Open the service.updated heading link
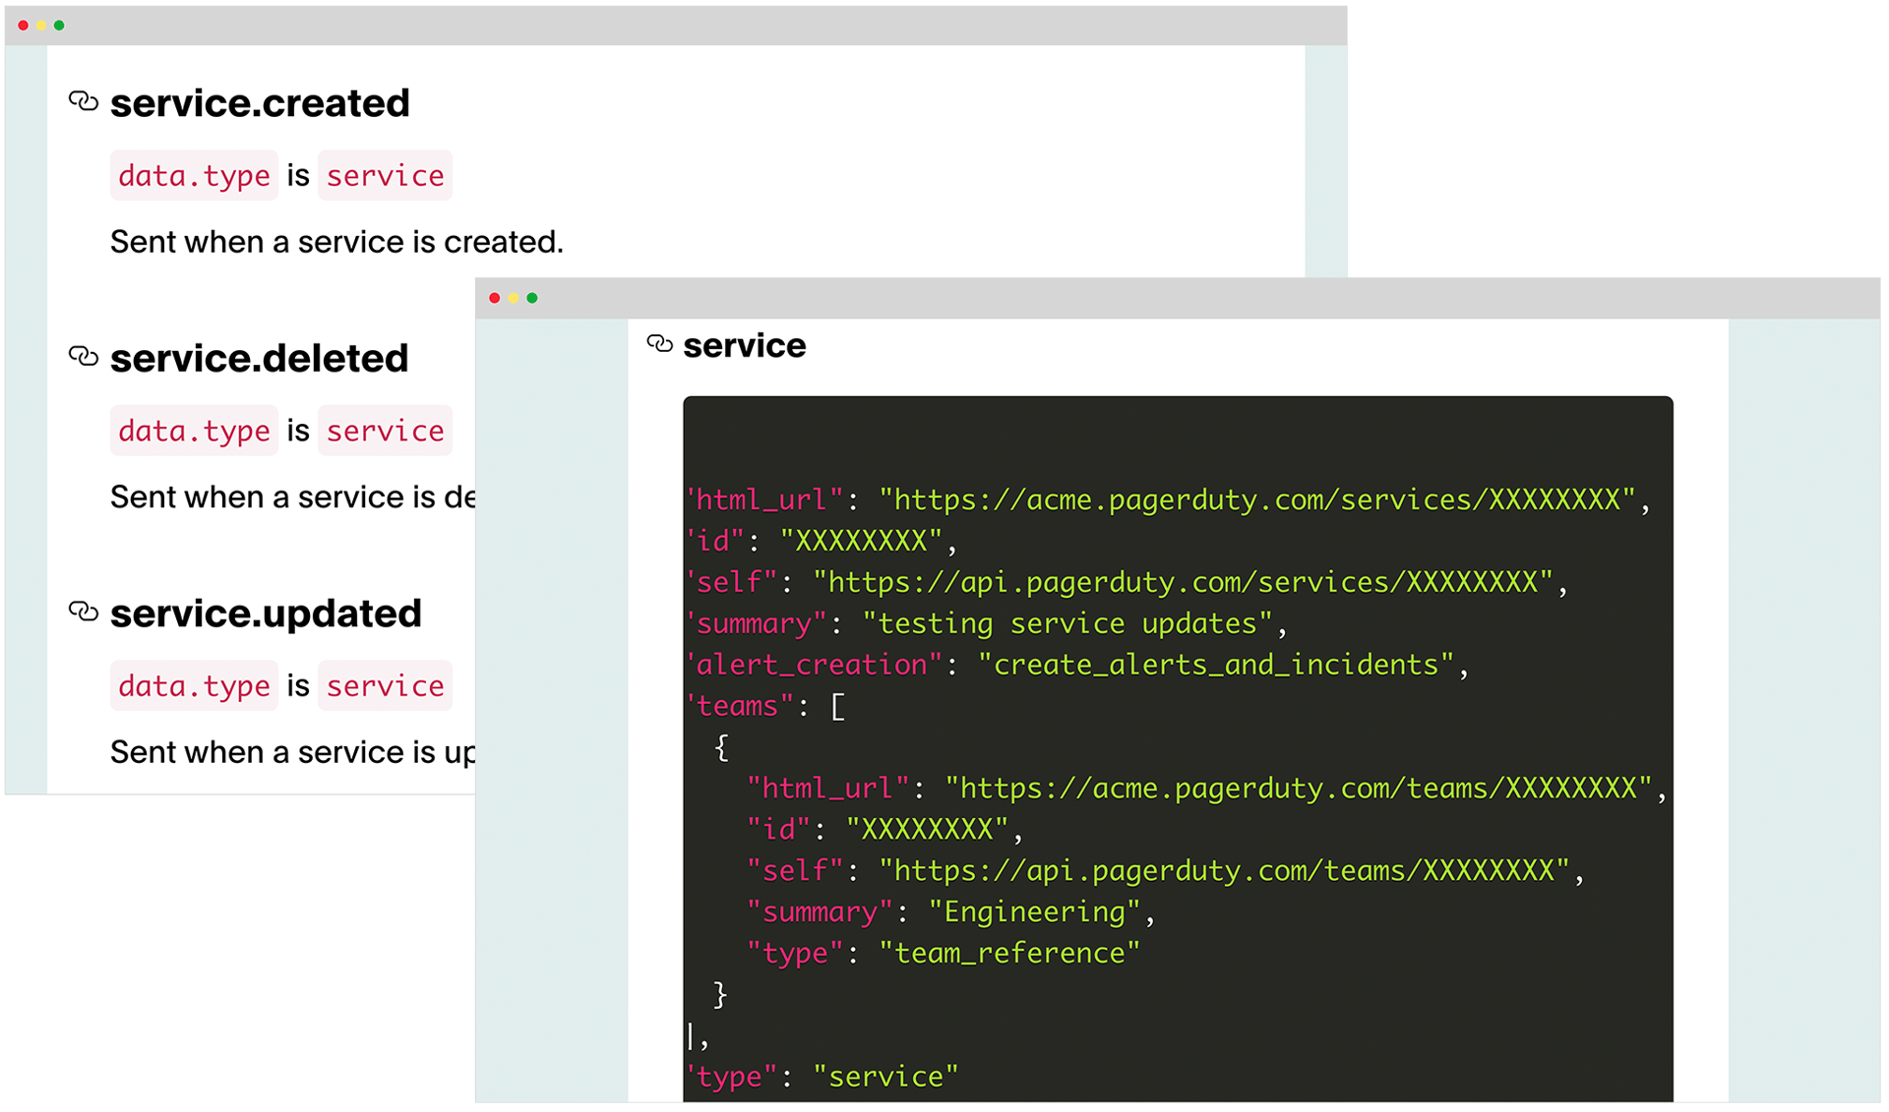Screen dimensions: 1889x1112 [266, 614]
